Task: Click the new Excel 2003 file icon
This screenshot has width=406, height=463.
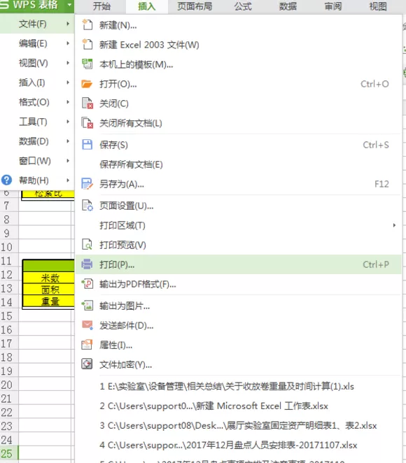Action: 87,44
